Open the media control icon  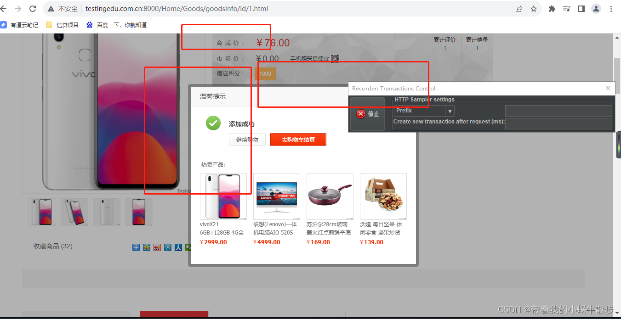point(567,9)
